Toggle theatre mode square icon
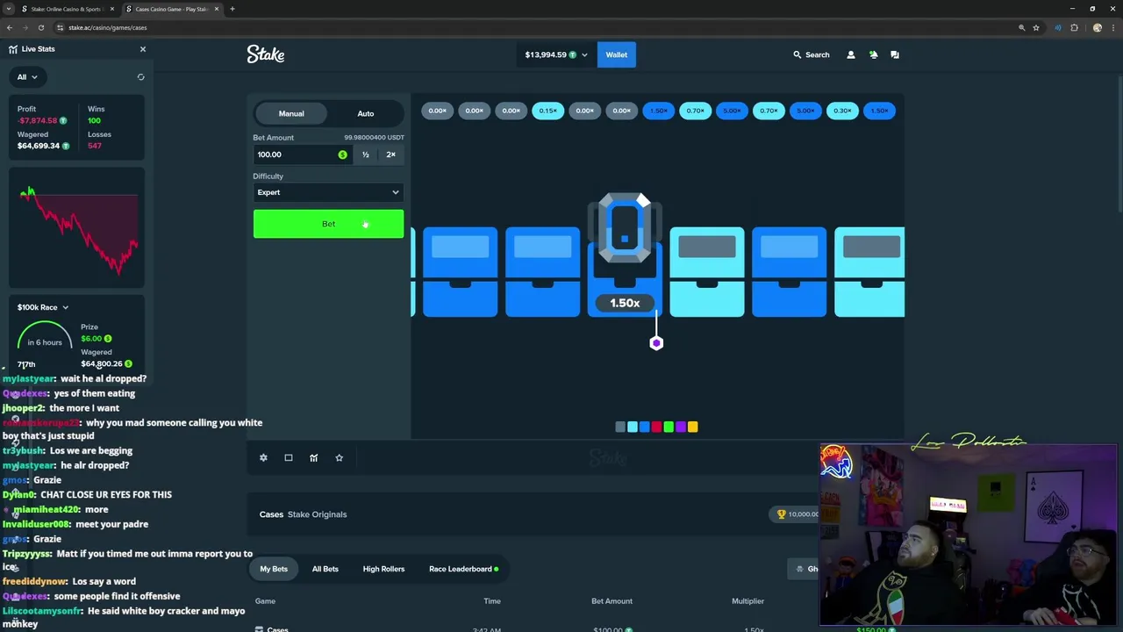This screenshot has height=632, width=1123. [x=289, y=457]
